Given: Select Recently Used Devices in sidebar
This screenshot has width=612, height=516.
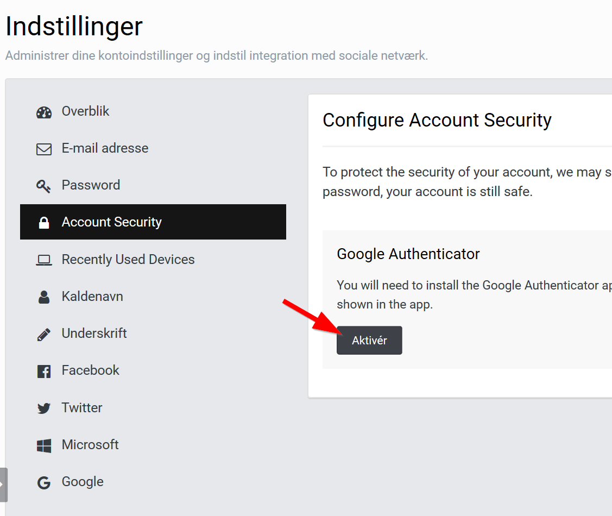Looking at the screenshot, I should (x=128, y=260).
